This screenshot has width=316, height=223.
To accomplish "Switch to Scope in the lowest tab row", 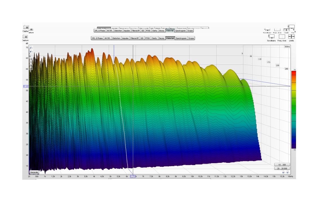I will click(x=191, y=38).
